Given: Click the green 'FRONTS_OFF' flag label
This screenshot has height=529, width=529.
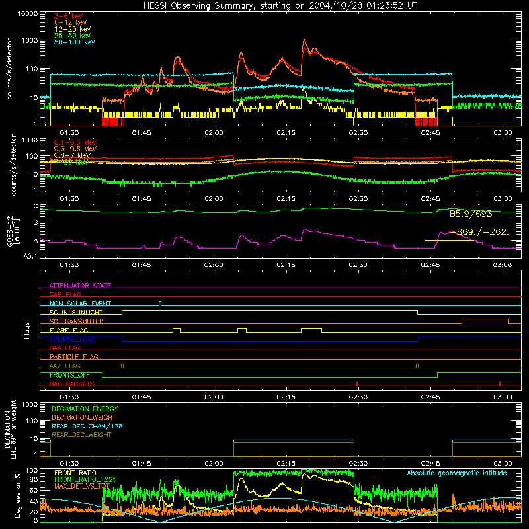Looking at the screenshot, I should click(x=69, y=375).
